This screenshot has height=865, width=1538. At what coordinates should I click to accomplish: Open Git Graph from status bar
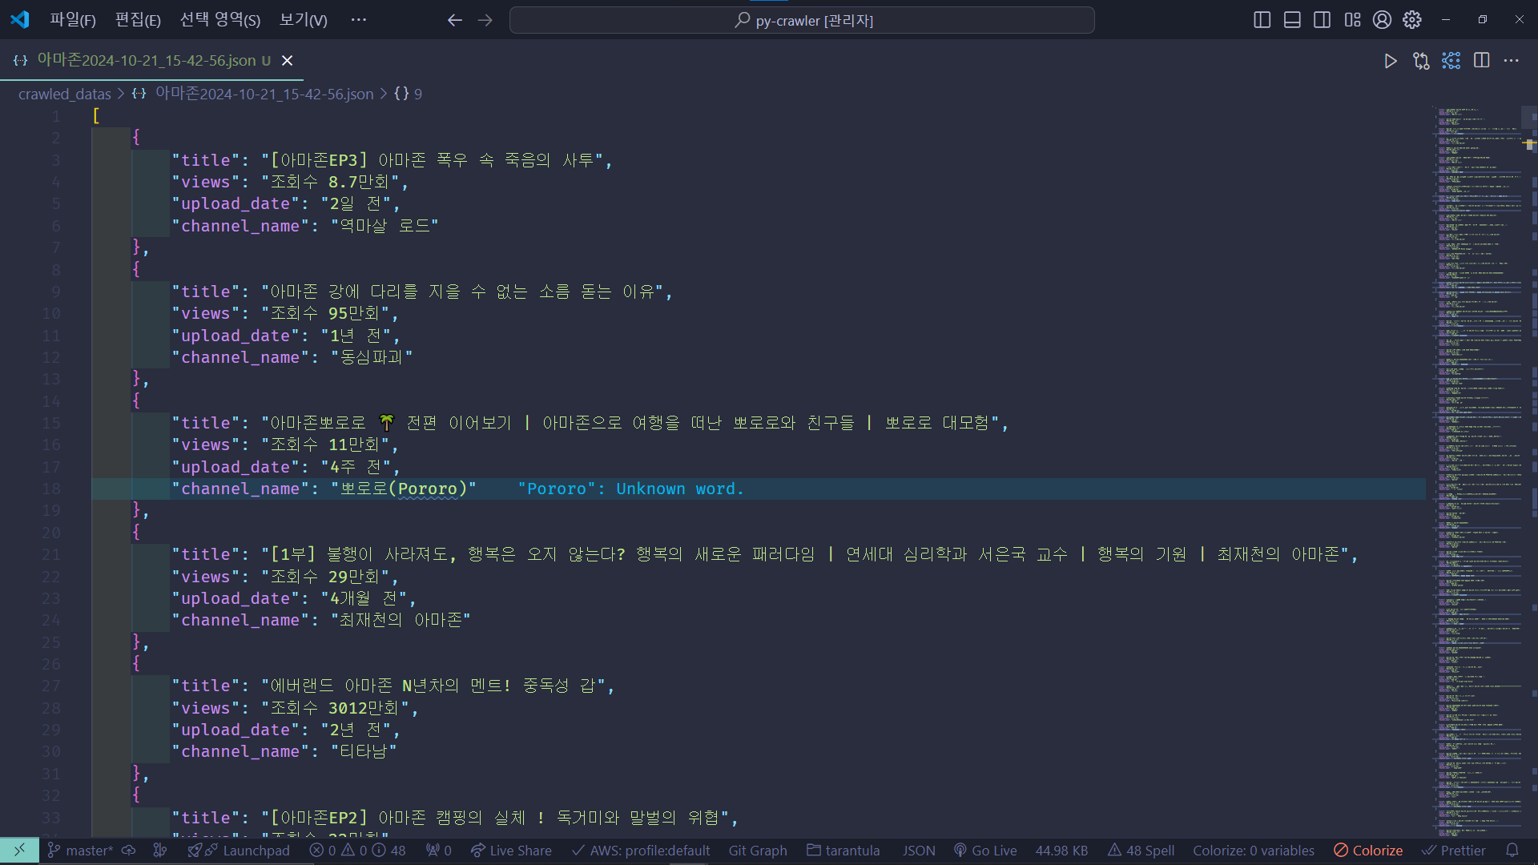pos(758,851)
